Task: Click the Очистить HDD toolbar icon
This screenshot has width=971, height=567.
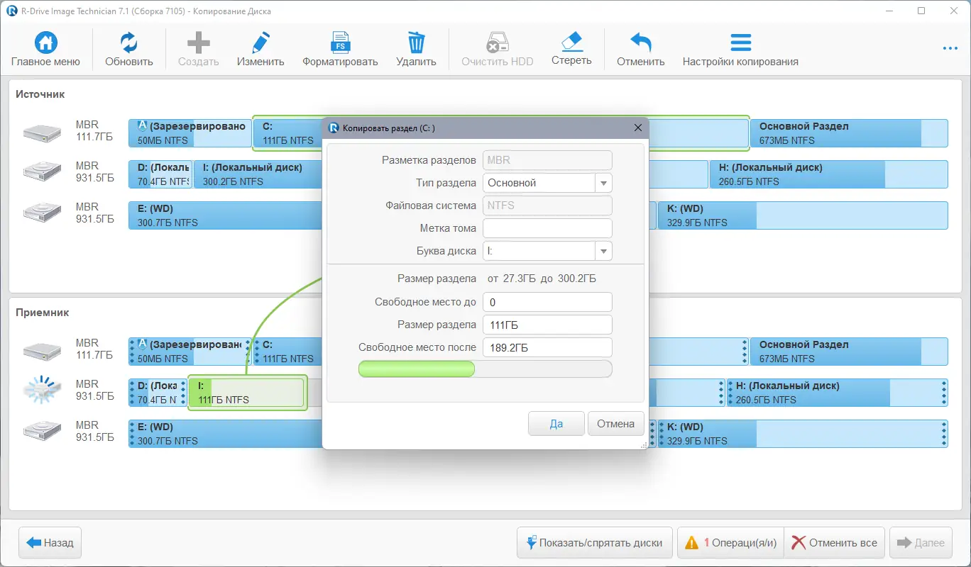Action: [x=497, y=43]
